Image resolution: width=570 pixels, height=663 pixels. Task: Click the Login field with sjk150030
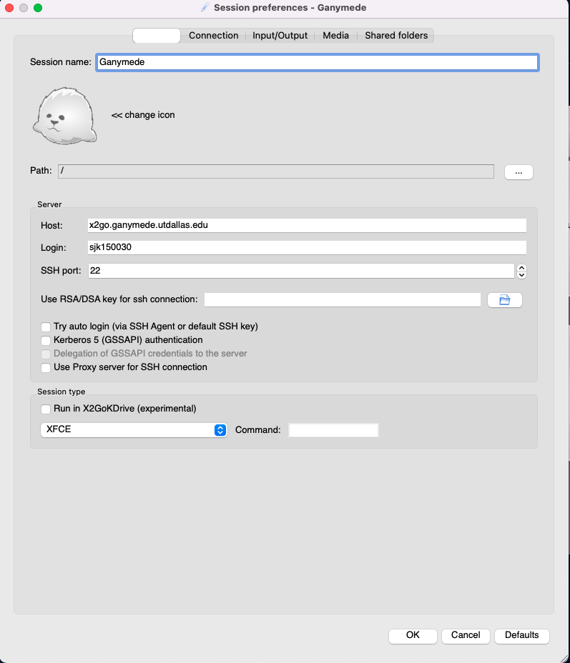pos(307,247)
